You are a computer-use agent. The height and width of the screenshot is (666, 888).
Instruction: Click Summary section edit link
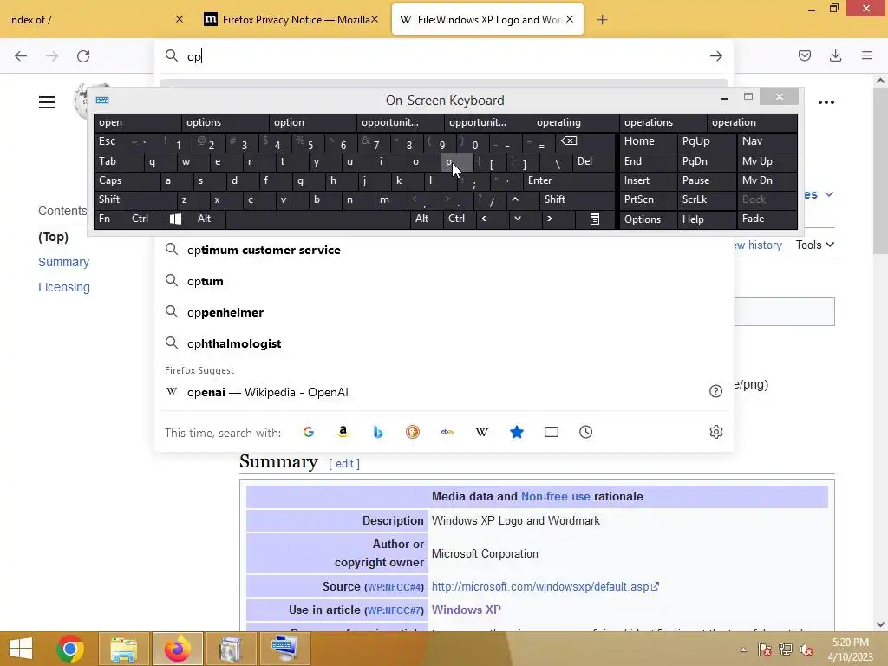tap(344, 463)
